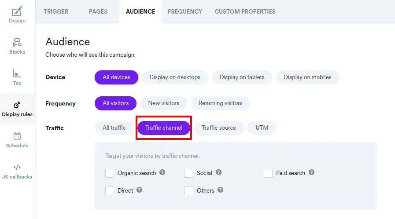Choose Display on mobiles

[x=307, y=77]
